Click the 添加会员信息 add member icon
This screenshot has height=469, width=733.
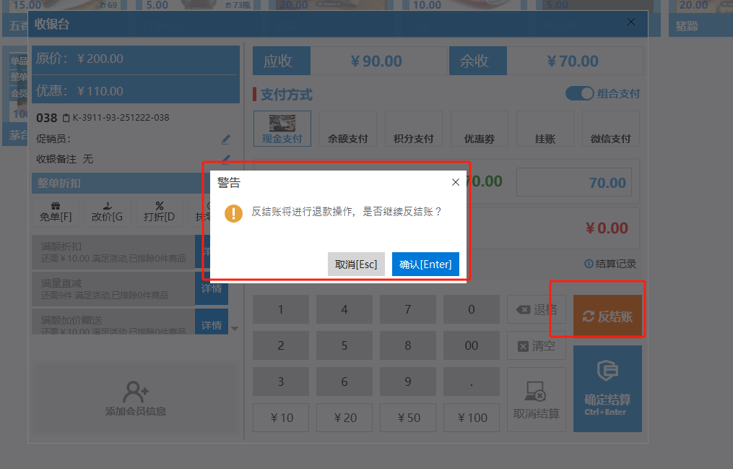[x=136, y=392]
